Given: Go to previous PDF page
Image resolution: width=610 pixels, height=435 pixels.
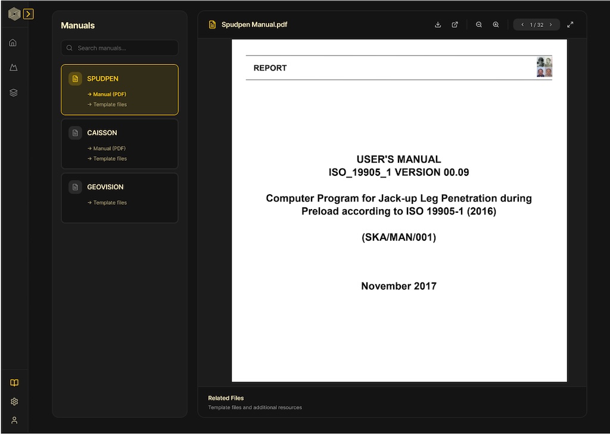Looking at the screenshot, I should (522, 25).
